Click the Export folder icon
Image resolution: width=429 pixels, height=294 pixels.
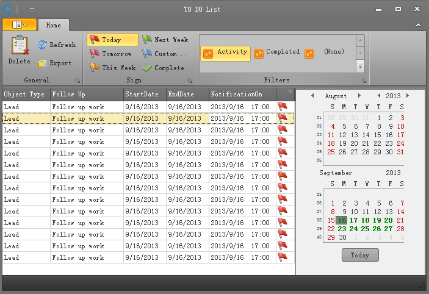[x=42, y=63]
